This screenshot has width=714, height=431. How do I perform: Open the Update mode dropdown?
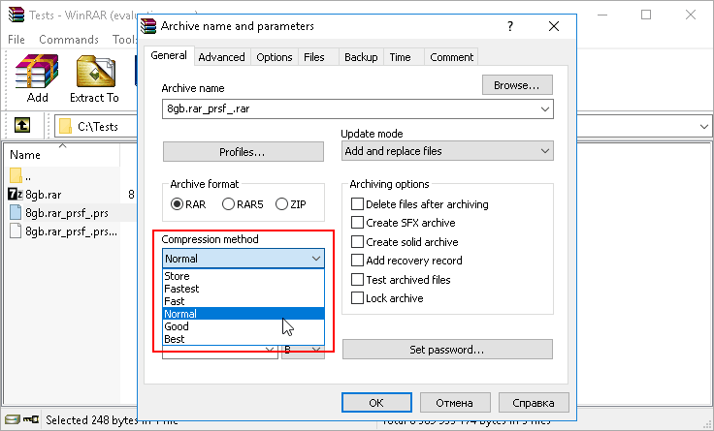tap(447, 151)
